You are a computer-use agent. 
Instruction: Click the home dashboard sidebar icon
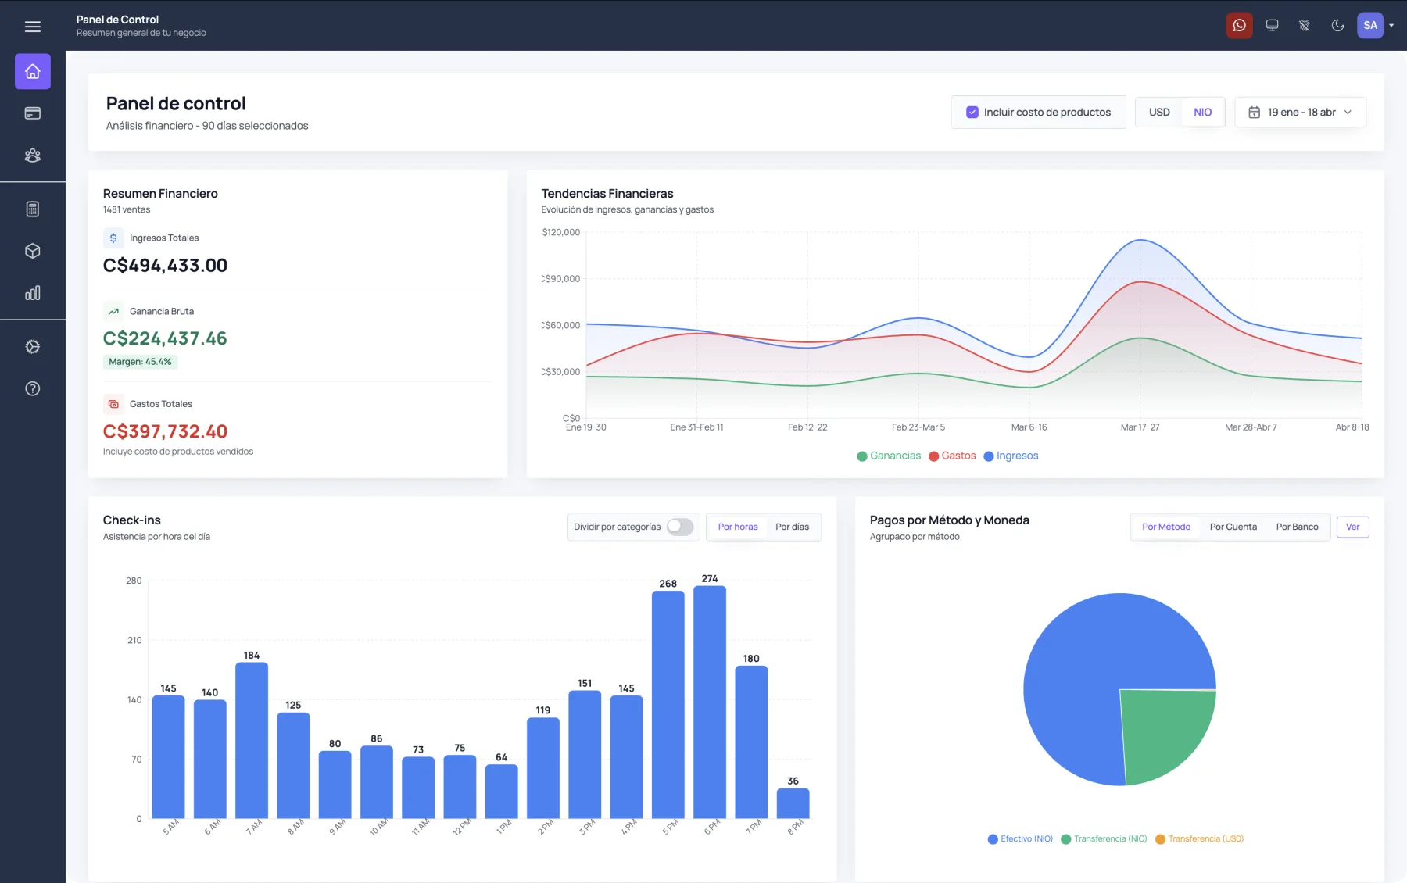coord(33,71)
